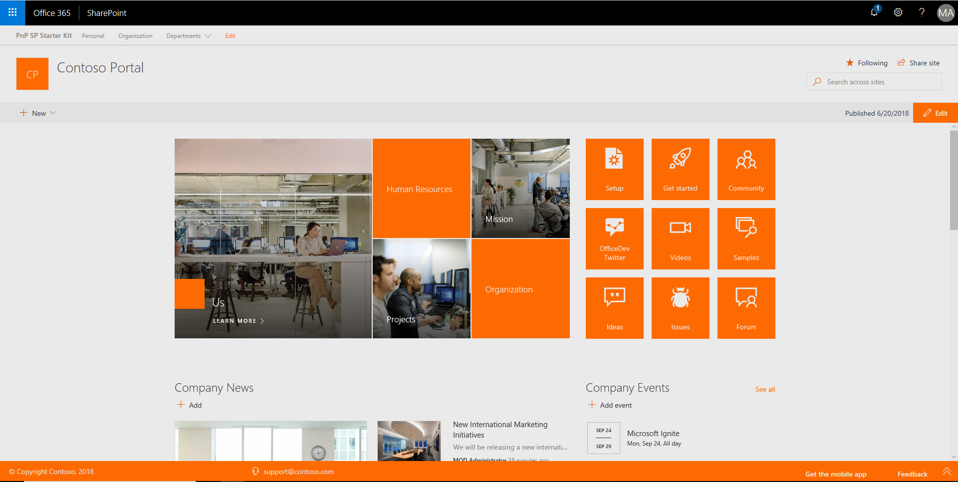Open the Issues bug tile

point(680,308)
